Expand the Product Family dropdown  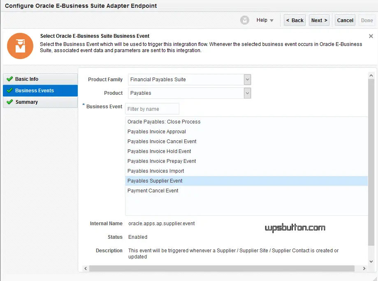[247, 80]
